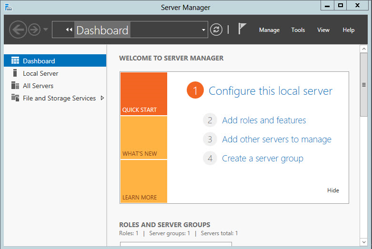Expand File and Storage Services arrow
This screenshot has height=249, width=372.
[x=102, y=98]
